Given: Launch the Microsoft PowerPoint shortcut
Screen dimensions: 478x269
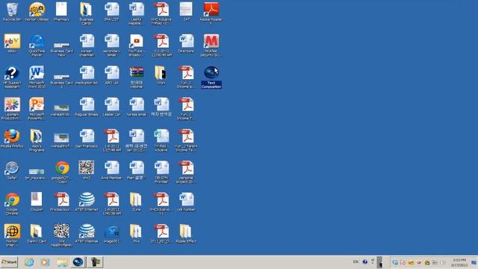Looking at the screenshot, I should [x=37, y=109].
